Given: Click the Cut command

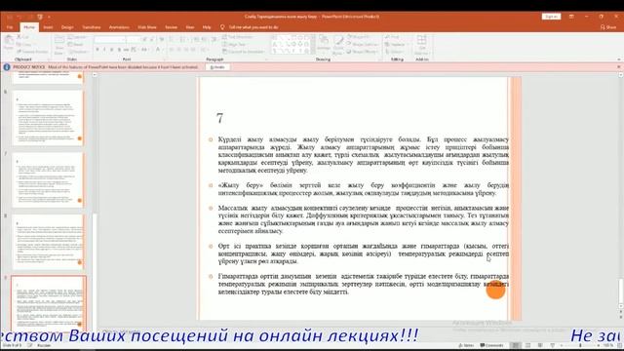Looking at the screenshot, I should coord(23,37).
